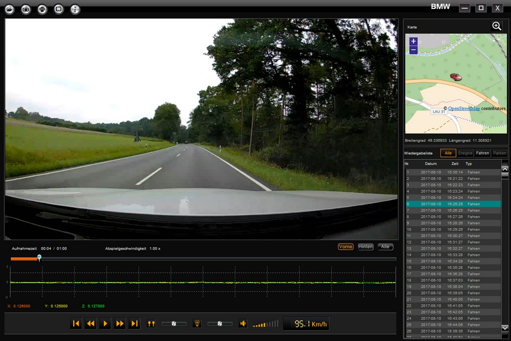Show both cameras with the Alle view button
This screenshot has height=341, width=511.
(x=385, y=247)
